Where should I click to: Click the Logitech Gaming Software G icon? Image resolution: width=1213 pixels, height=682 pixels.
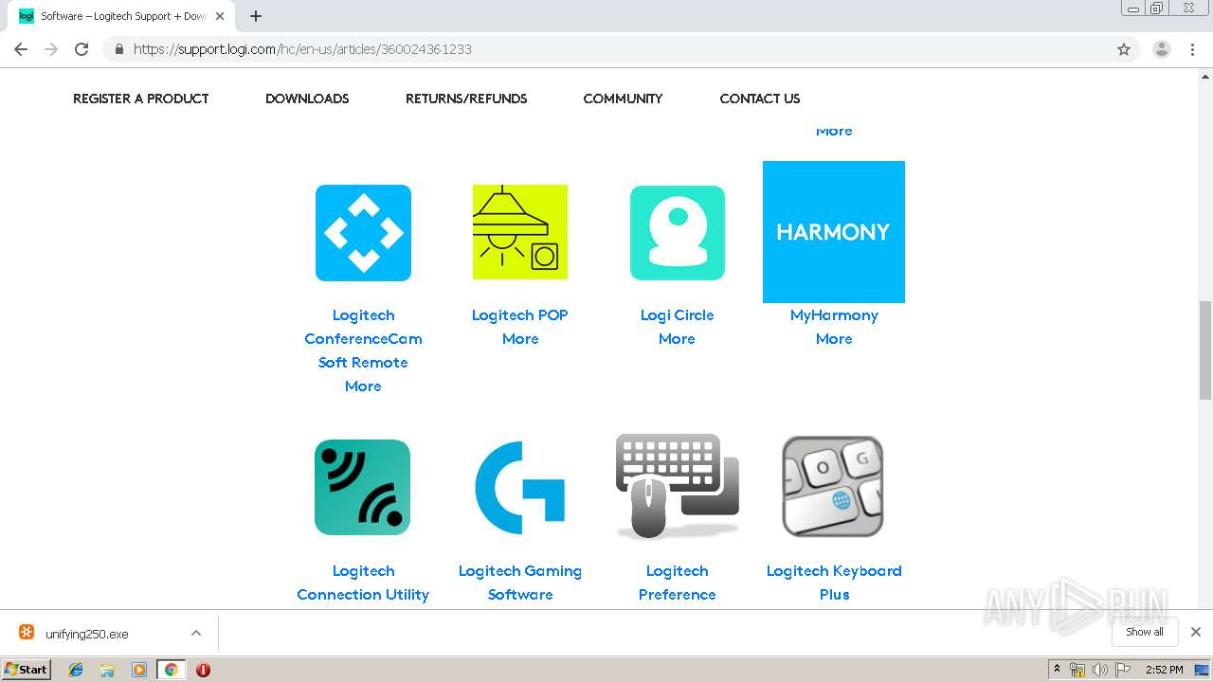(x=520, y=488)
